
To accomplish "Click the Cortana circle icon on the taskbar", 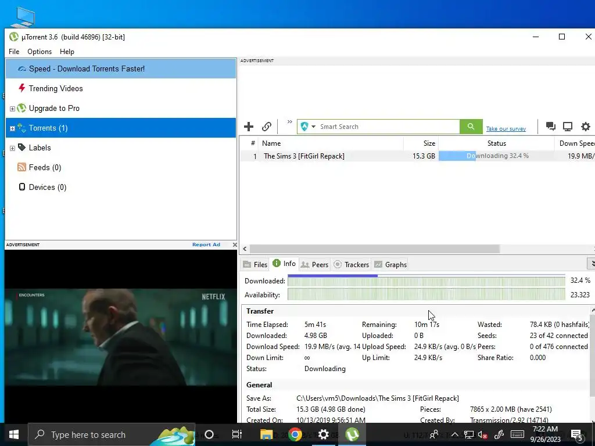I will [209, 434].
